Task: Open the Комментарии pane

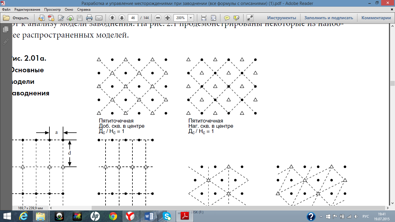Action: 376,18
